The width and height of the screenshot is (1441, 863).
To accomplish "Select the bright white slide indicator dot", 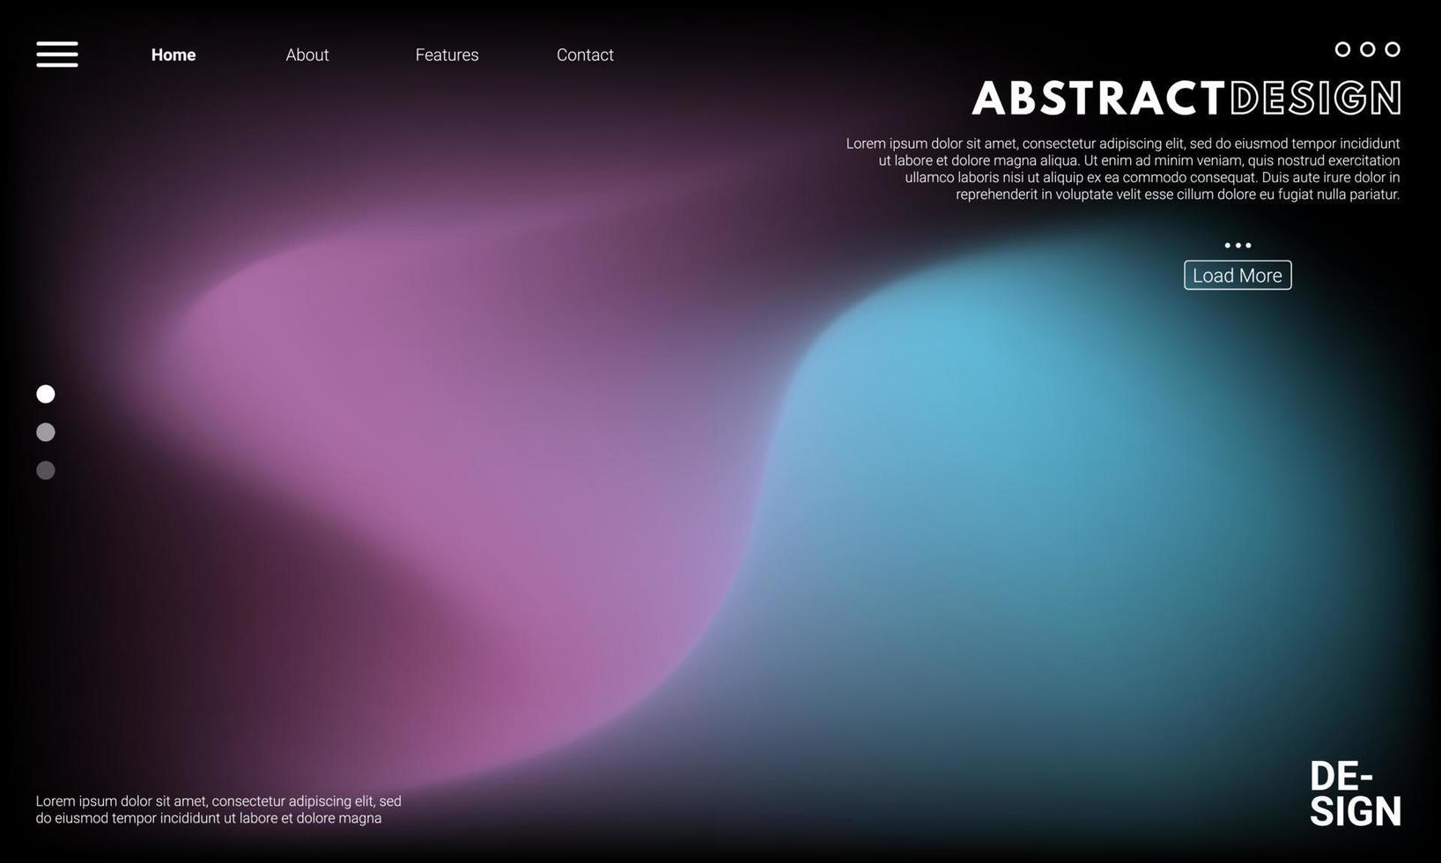I will pyautogui.click(x=46, y=394).
